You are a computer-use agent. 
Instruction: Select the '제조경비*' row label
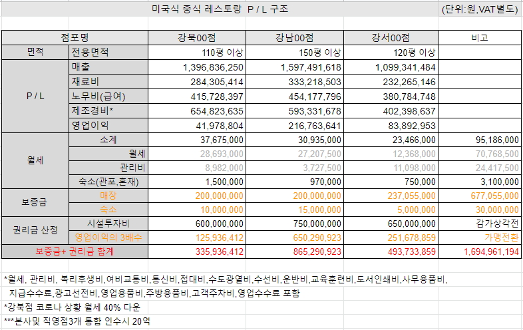click(x=108, y=110)
